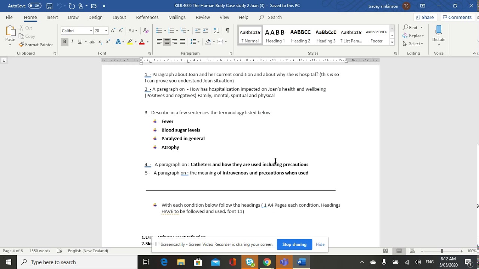Align text left
Image resolution: width=479 pixels, height=269 pixels.
click(x=159, y=41)
